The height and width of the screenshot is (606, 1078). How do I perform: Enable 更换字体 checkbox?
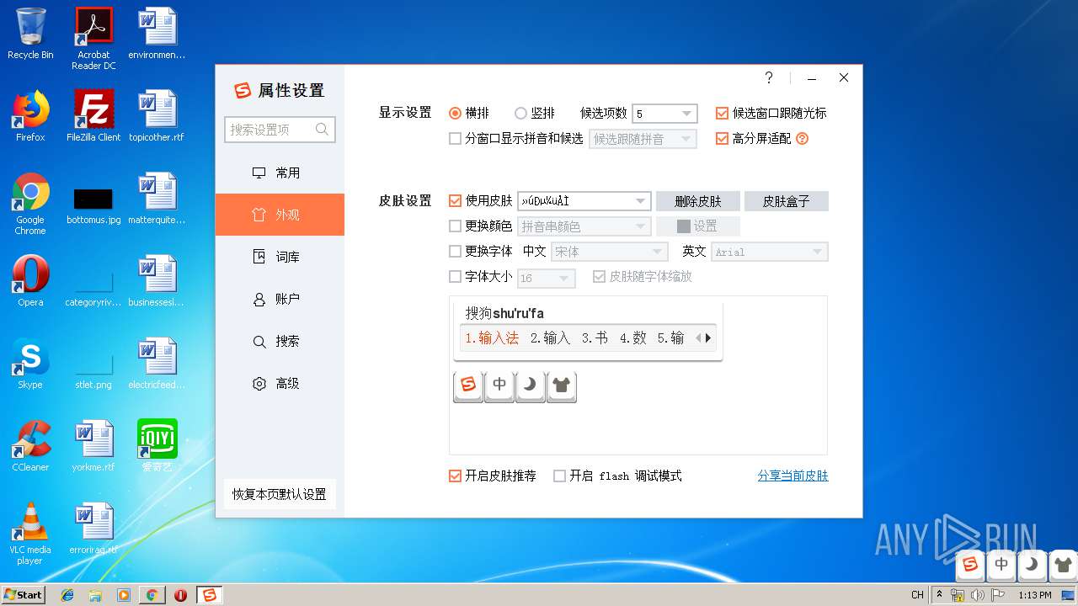pyautogui.click(x=455, y=251)
